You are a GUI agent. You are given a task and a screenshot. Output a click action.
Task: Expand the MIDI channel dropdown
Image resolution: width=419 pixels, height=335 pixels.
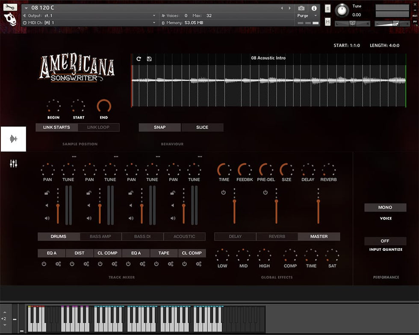click(x=90, y=23)
